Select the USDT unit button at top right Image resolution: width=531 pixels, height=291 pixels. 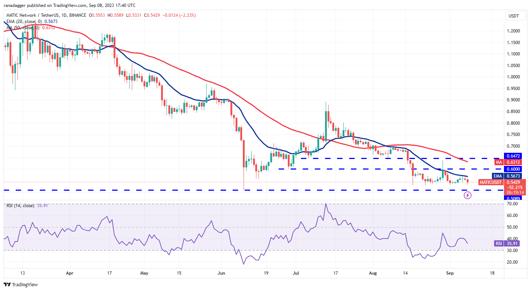(x=515, y=16)
